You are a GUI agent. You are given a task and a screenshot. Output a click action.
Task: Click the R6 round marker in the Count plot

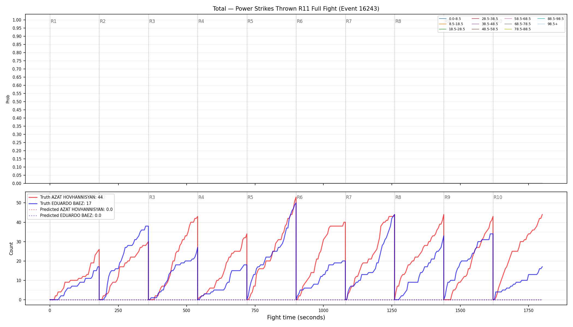[x=300, y=197]
